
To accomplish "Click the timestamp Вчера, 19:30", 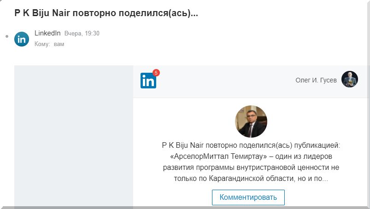I will click(82, 34).
